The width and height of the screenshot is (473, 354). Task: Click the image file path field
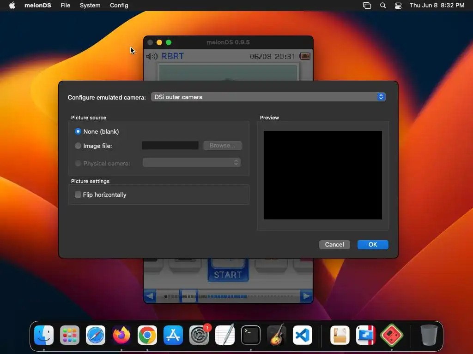[170, 145]
